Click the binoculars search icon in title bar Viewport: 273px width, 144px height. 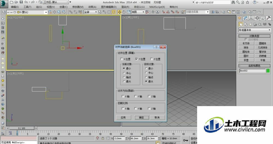coord(233,2)
